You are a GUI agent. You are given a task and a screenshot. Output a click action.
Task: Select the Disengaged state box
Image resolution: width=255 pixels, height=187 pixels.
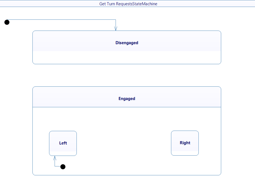127,47
